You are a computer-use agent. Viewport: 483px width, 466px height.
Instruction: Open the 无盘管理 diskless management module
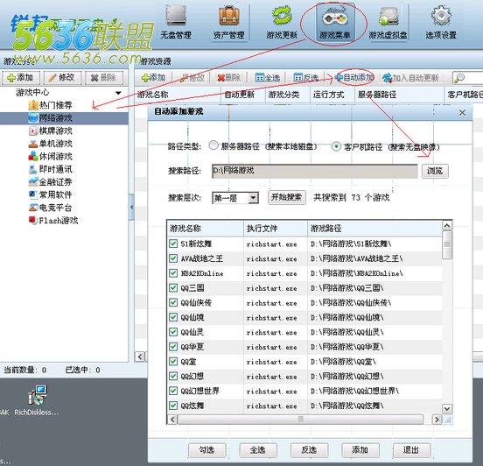click(176, 23)
